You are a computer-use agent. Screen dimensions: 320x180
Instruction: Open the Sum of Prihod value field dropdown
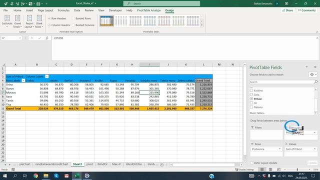tap(314, 149)
